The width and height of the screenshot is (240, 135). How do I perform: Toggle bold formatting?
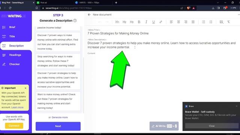139,22
